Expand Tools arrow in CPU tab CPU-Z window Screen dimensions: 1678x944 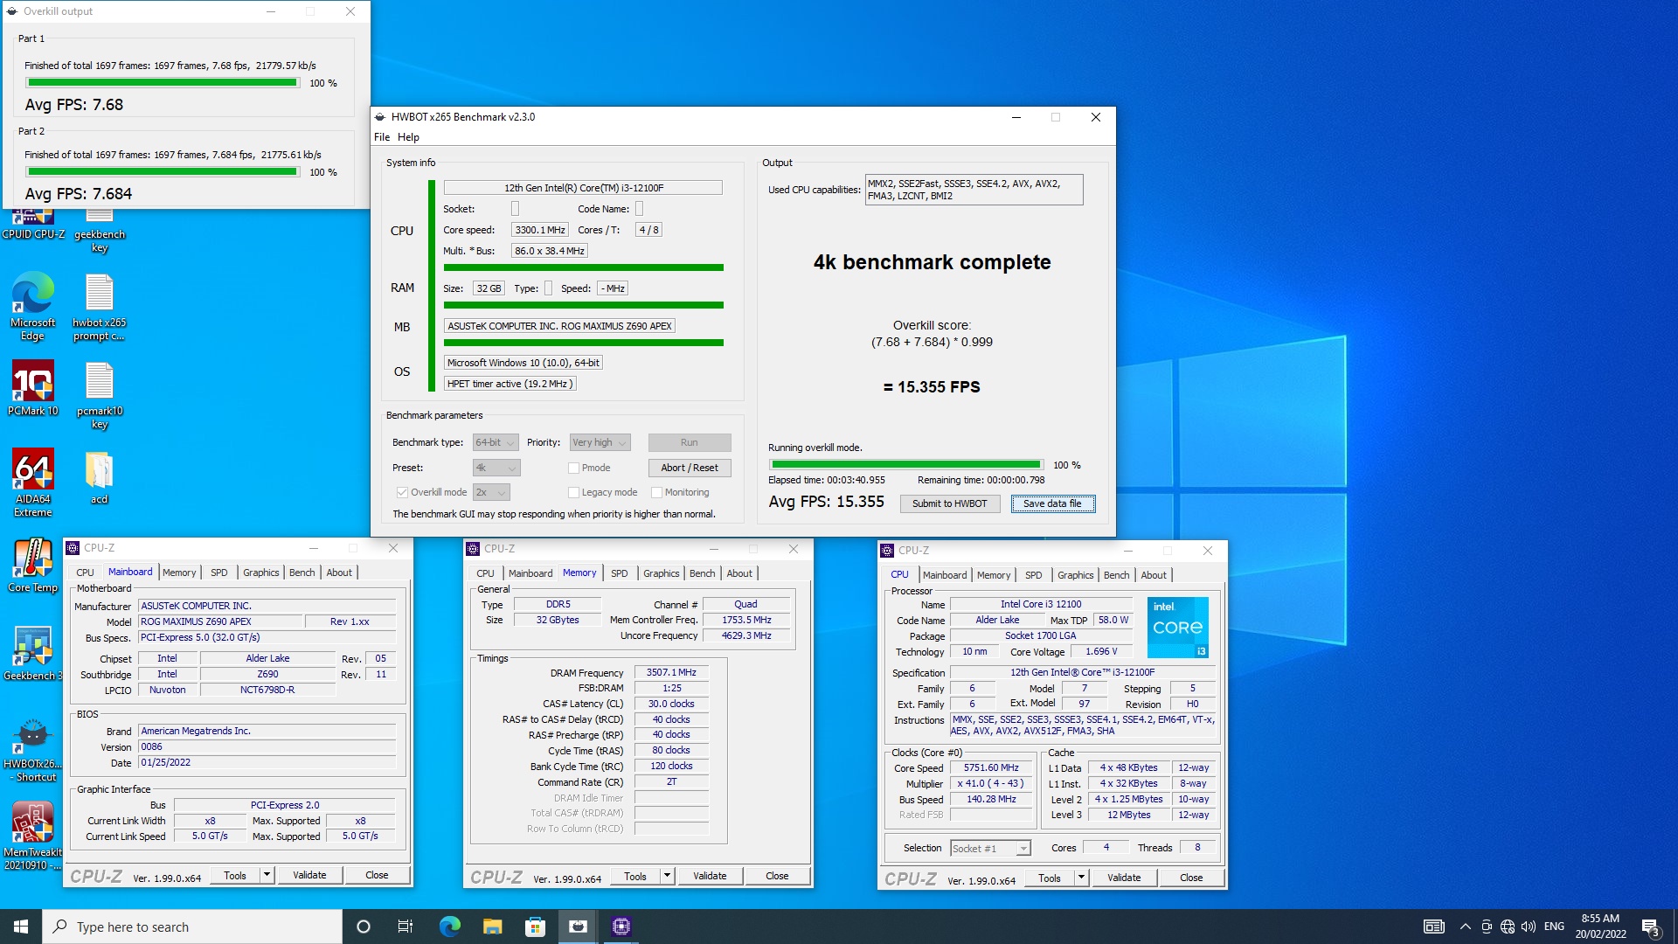point(1081,878)
